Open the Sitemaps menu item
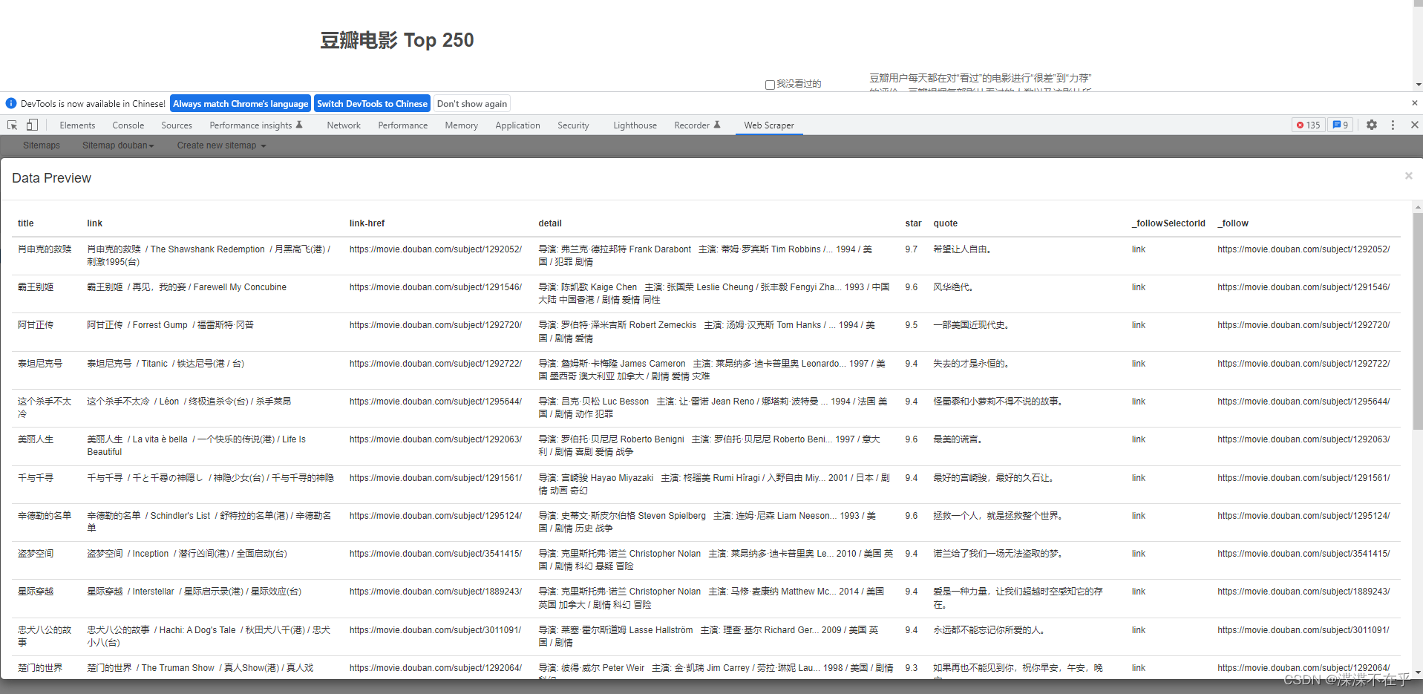The height and width of the screenshot is (694, 1423). [x=42, y=145]
